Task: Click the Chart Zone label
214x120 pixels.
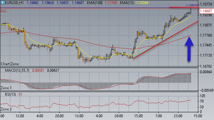Action: (10, 64)
